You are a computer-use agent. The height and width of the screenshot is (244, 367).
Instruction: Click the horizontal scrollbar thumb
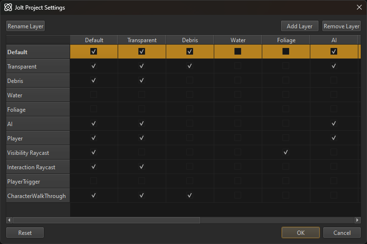coord(107,220)
